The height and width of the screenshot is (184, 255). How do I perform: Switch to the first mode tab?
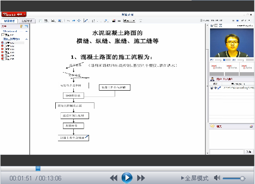click(x=9, y=21)
